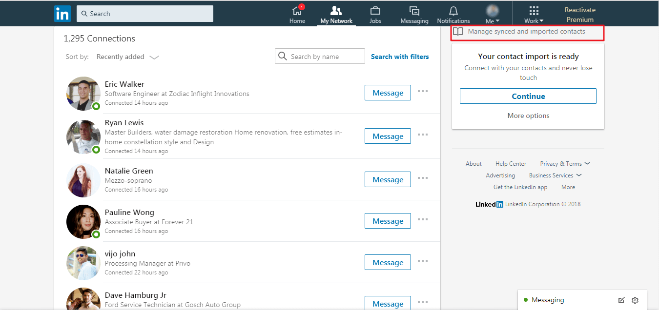Screen dimensions: 659x310
Task: Open Eric Walker's profile photo
Action: [x=83, y=93]
